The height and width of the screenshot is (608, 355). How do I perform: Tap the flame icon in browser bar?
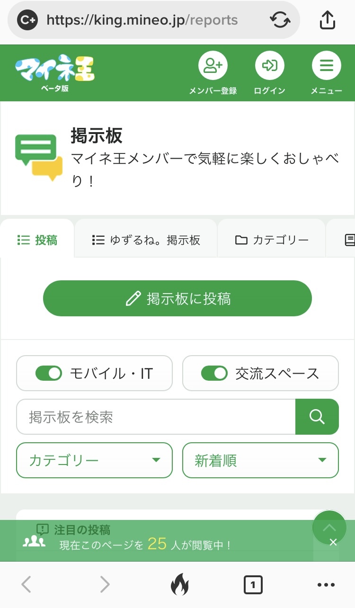(179, 585)
